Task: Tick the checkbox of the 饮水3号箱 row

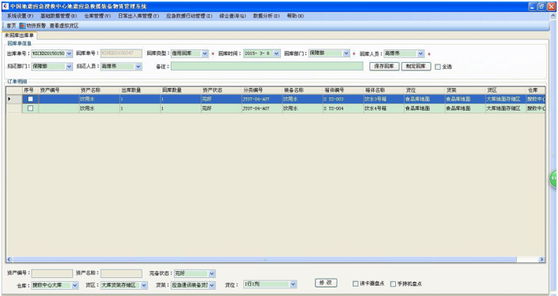Action: click(x=31, y=99)
